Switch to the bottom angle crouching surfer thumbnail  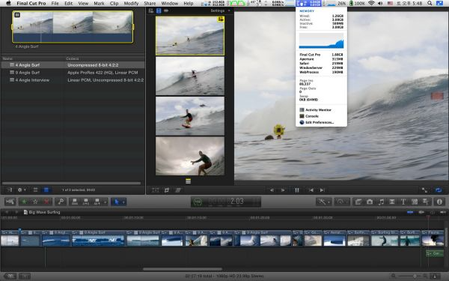coord(190,156)
